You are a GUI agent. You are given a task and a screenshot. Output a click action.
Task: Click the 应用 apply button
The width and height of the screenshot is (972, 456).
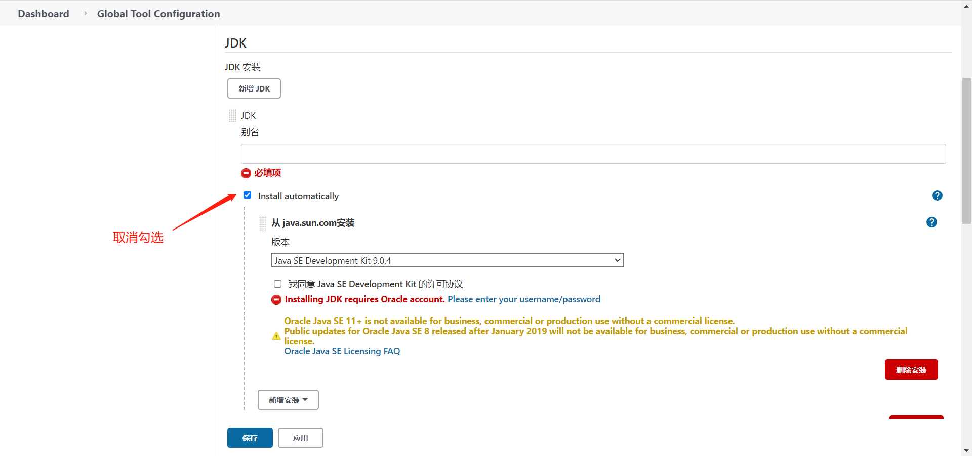point(301,438)
